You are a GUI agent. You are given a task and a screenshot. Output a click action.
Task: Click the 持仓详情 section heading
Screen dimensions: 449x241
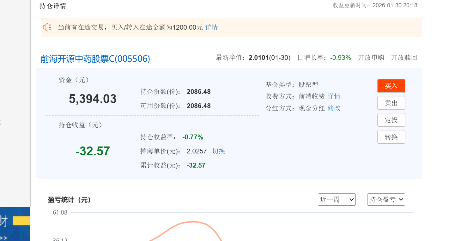pos(53,6)
